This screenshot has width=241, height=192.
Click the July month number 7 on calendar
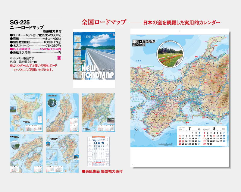(189, 129)
